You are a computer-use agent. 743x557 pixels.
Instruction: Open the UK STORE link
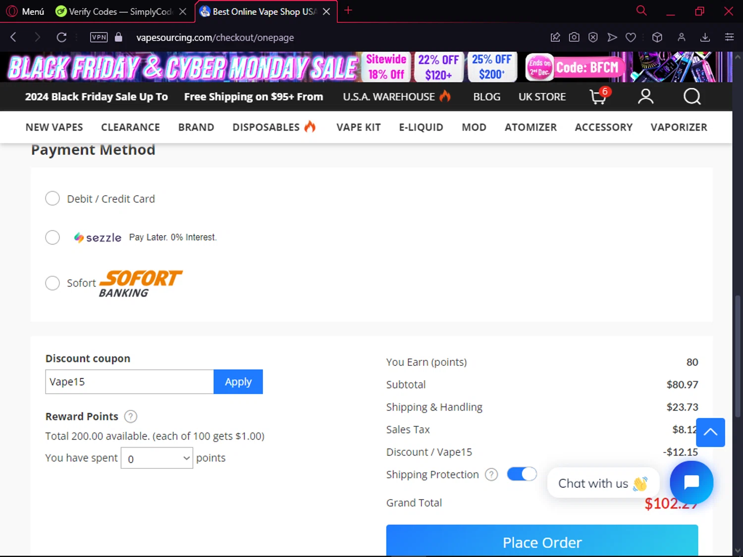pos(542,97)
